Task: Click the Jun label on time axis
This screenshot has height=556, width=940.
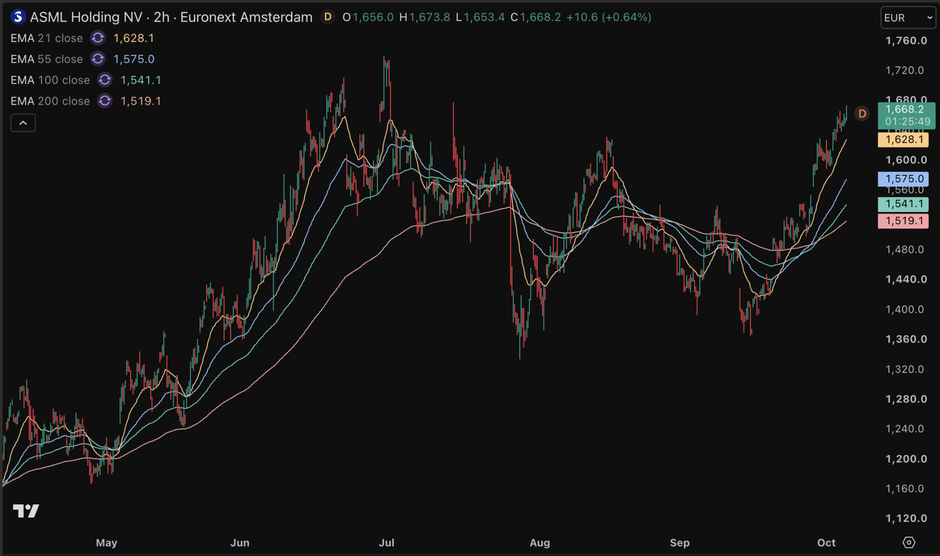Action: click(x=240, y=542)
